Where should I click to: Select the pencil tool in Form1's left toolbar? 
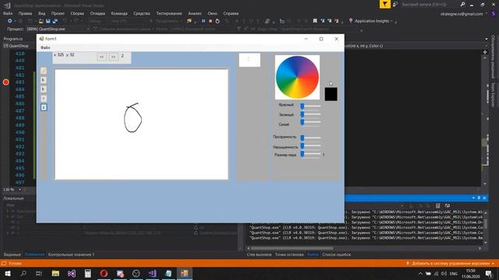44,71
